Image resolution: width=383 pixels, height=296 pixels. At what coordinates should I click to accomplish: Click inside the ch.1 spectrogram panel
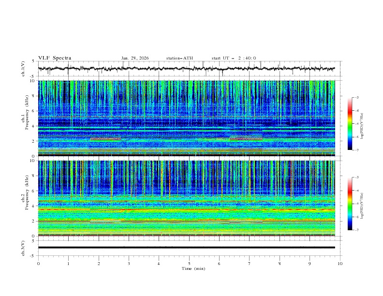(186, 118)
